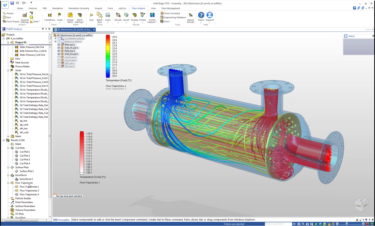Viewport: 375px width, 226px height.
Task: Click Check Geometry button
Action: pyautogui.click(x=171, y=13)
